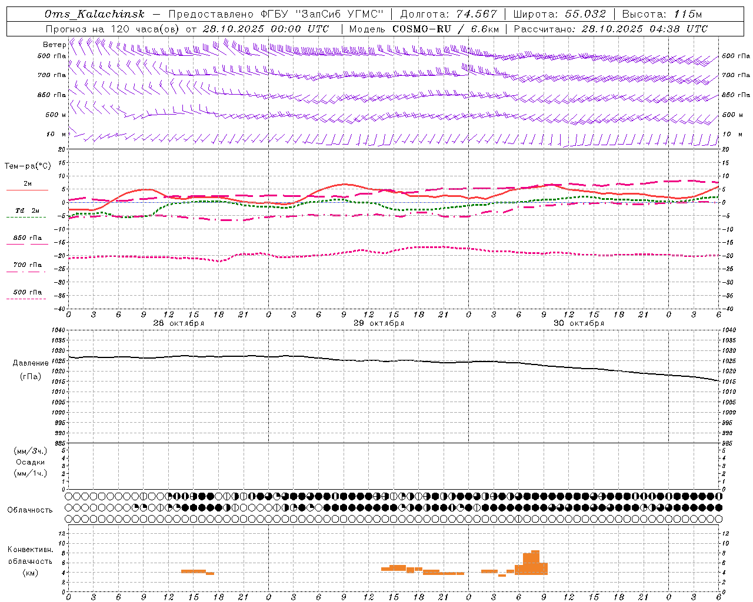This screenshot has height=602, width=753.
Task: Click the station title "Oms_Kalachinsk"
Action: click(94, 14)
